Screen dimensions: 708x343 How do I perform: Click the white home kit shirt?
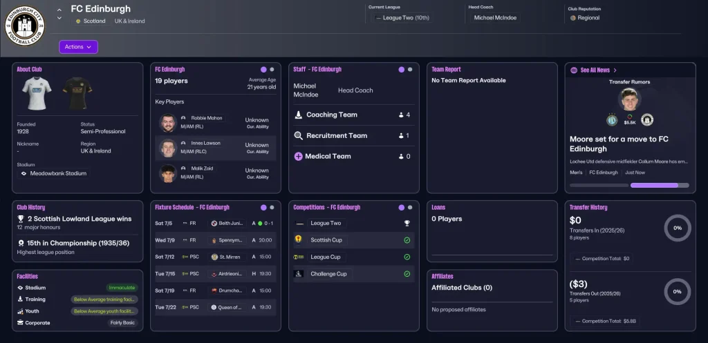37,93
